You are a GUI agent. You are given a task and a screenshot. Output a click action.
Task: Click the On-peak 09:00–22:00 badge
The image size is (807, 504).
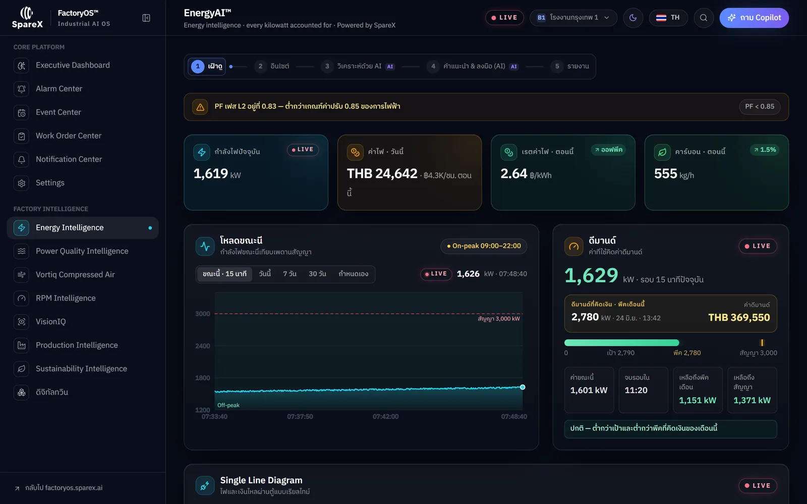point(484,246)
